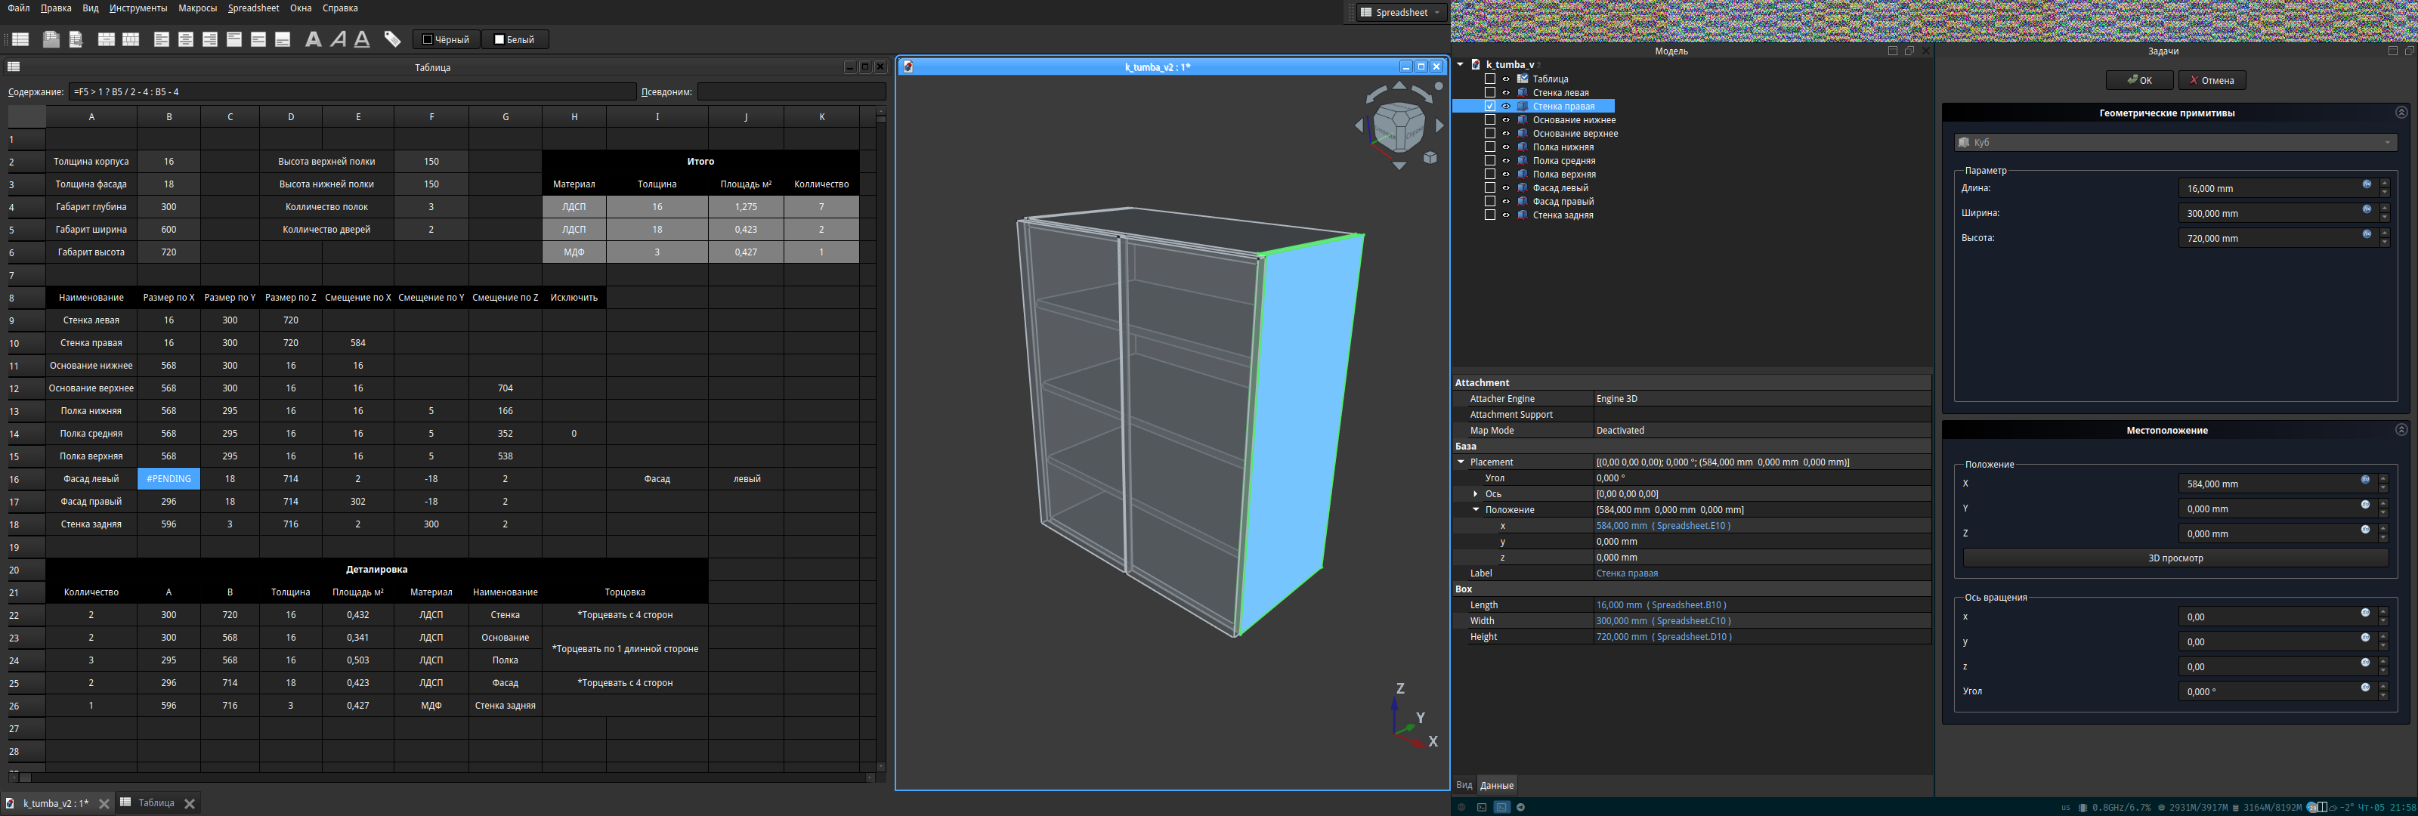
Task: Toggle underline text style
Action: tap(363, 39)
